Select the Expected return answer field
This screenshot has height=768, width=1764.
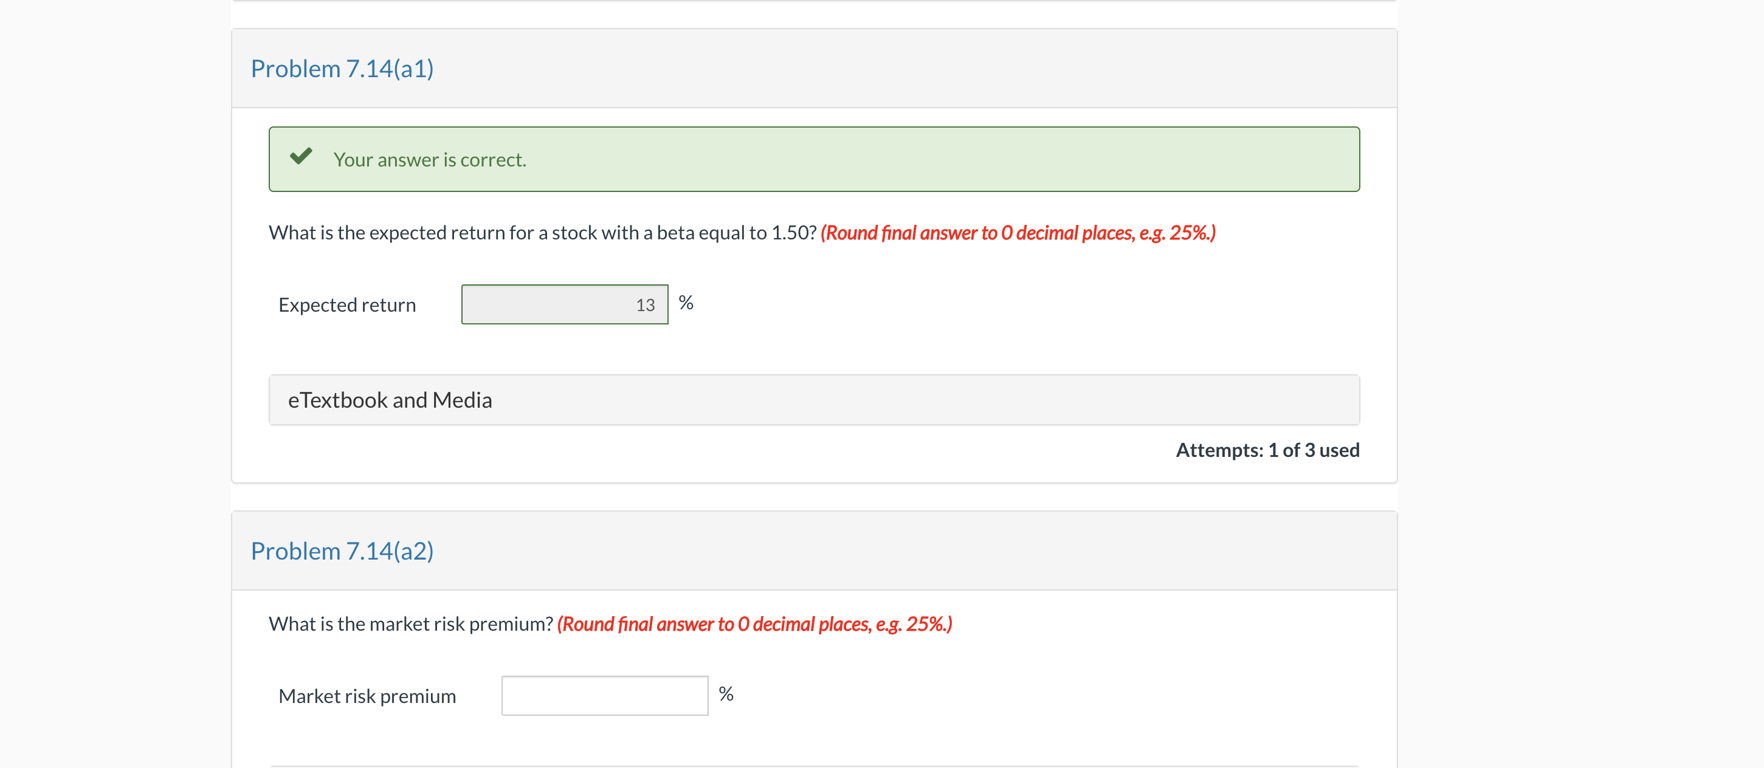click(x=564, y=304)
